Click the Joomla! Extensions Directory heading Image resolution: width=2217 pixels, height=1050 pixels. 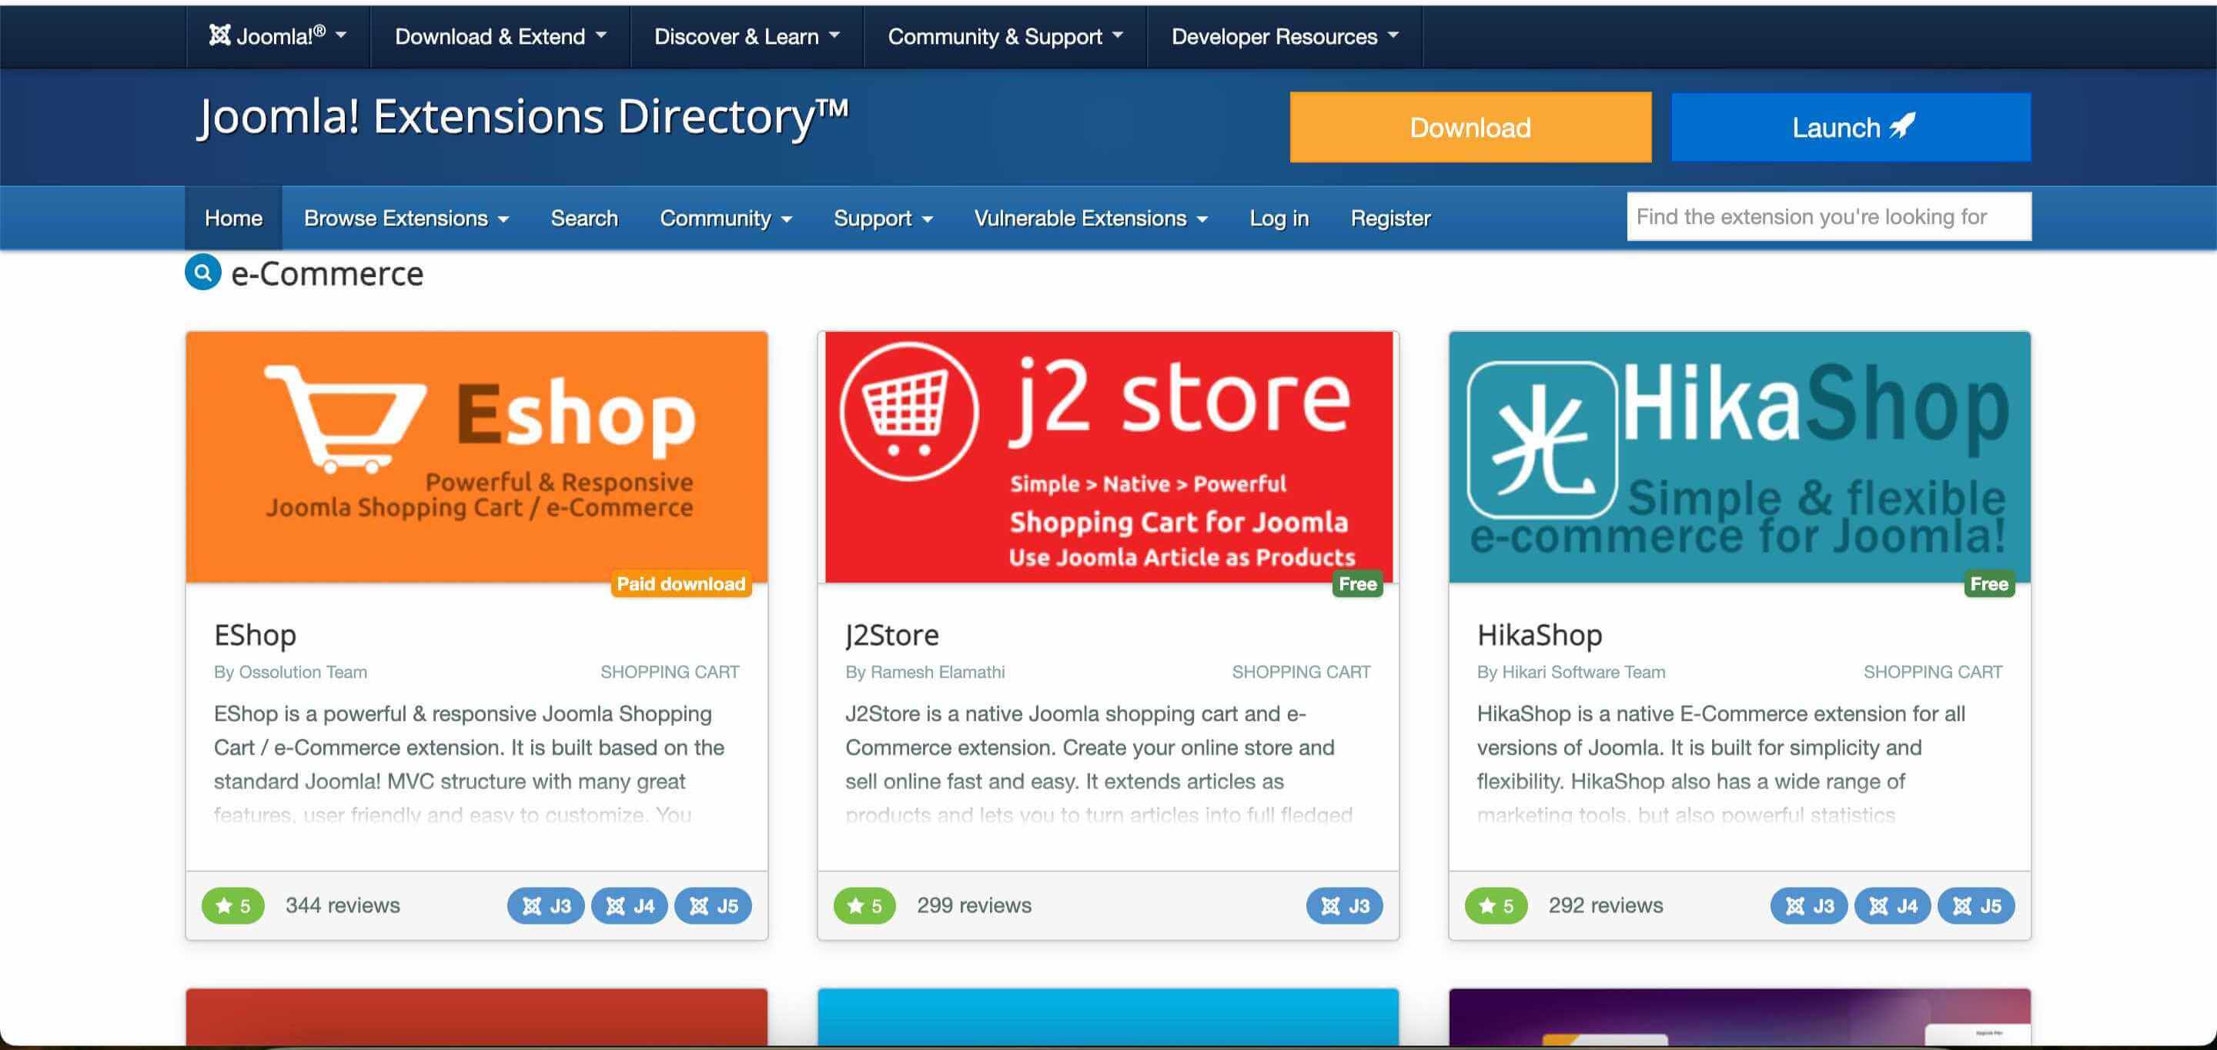click(x=523, y=117)
